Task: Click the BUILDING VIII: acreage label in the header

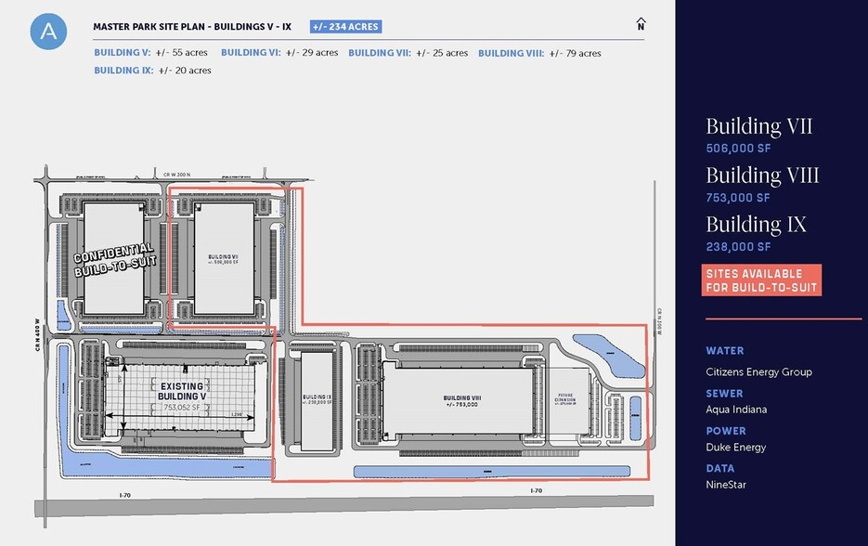Action: click(539, 53)
